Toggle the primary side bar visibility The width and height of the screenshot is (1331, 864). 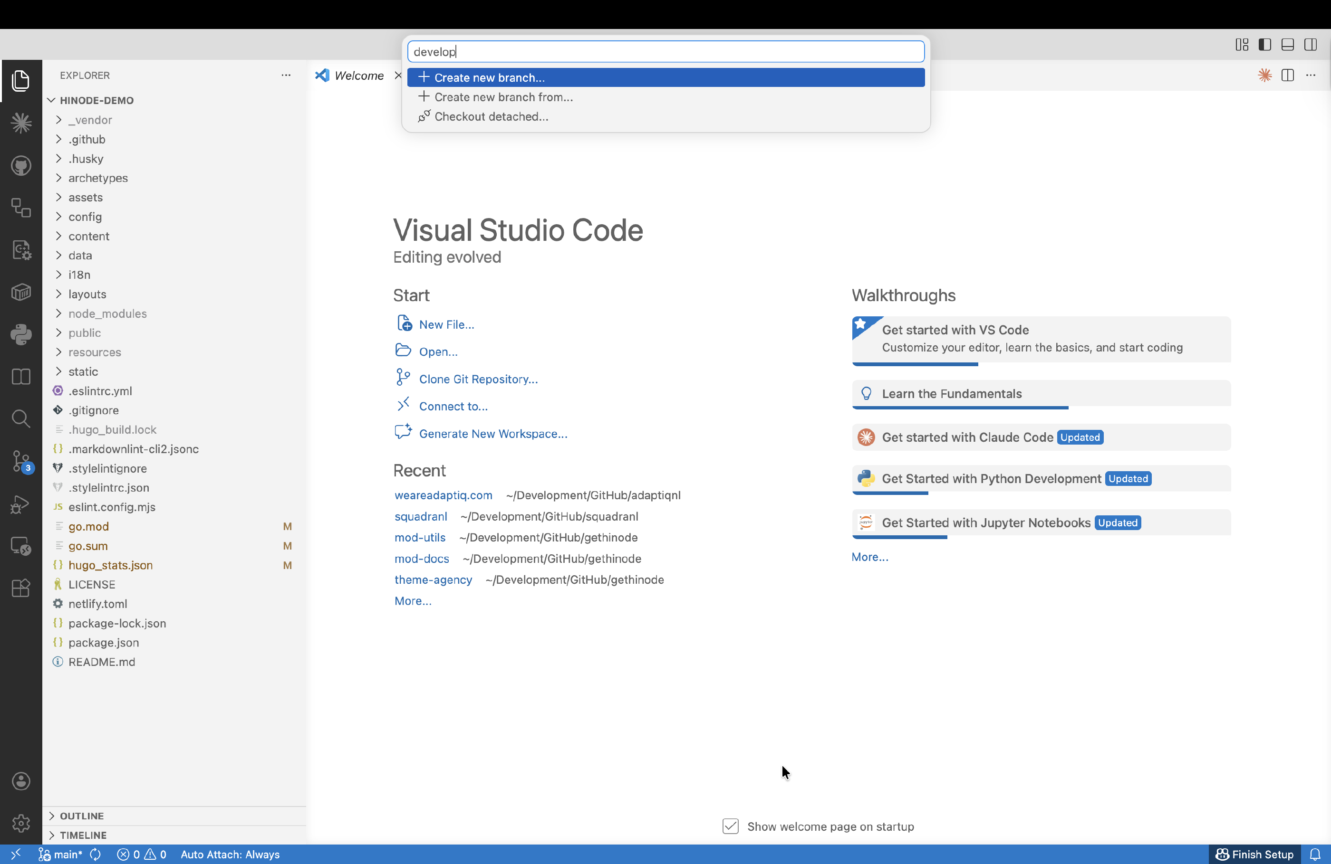[1265, 45]
